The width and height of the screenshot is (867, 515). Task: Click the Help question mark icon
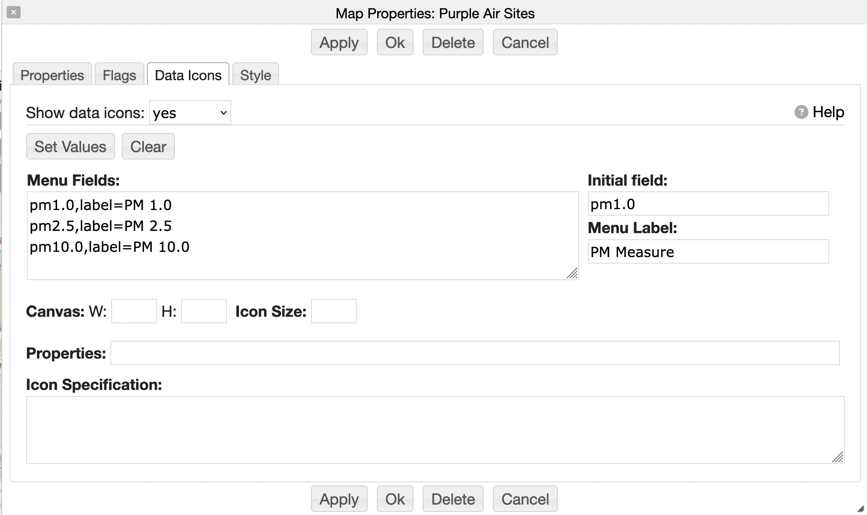point(801,112)
